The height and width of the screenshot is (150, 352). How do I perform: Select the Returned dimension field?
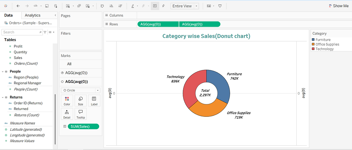pyautogui.click(x=21, y=109)
